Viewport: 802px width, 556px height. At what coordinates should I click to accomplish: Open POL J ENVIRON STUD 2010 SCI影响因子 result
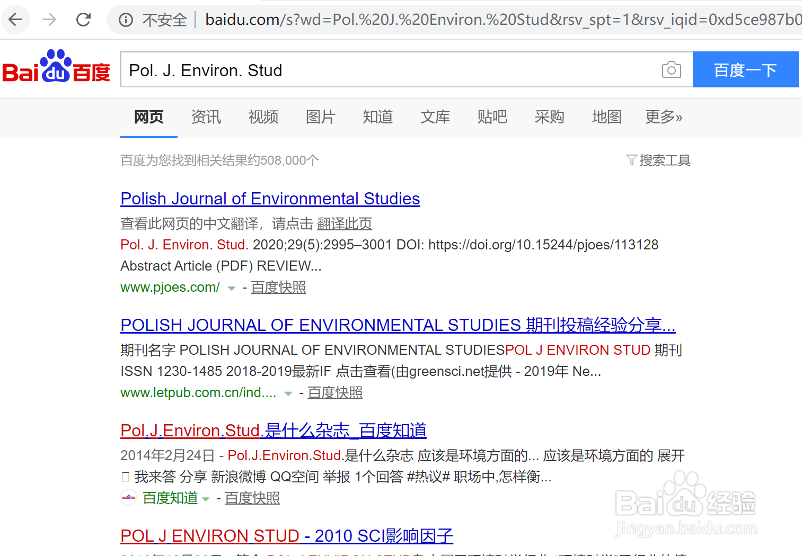coord(287,536)
